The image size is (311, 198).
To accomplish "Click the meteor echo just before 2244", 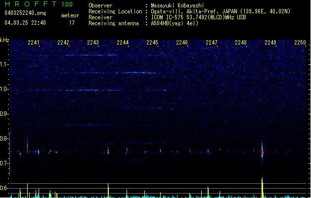I will (127, 150).
